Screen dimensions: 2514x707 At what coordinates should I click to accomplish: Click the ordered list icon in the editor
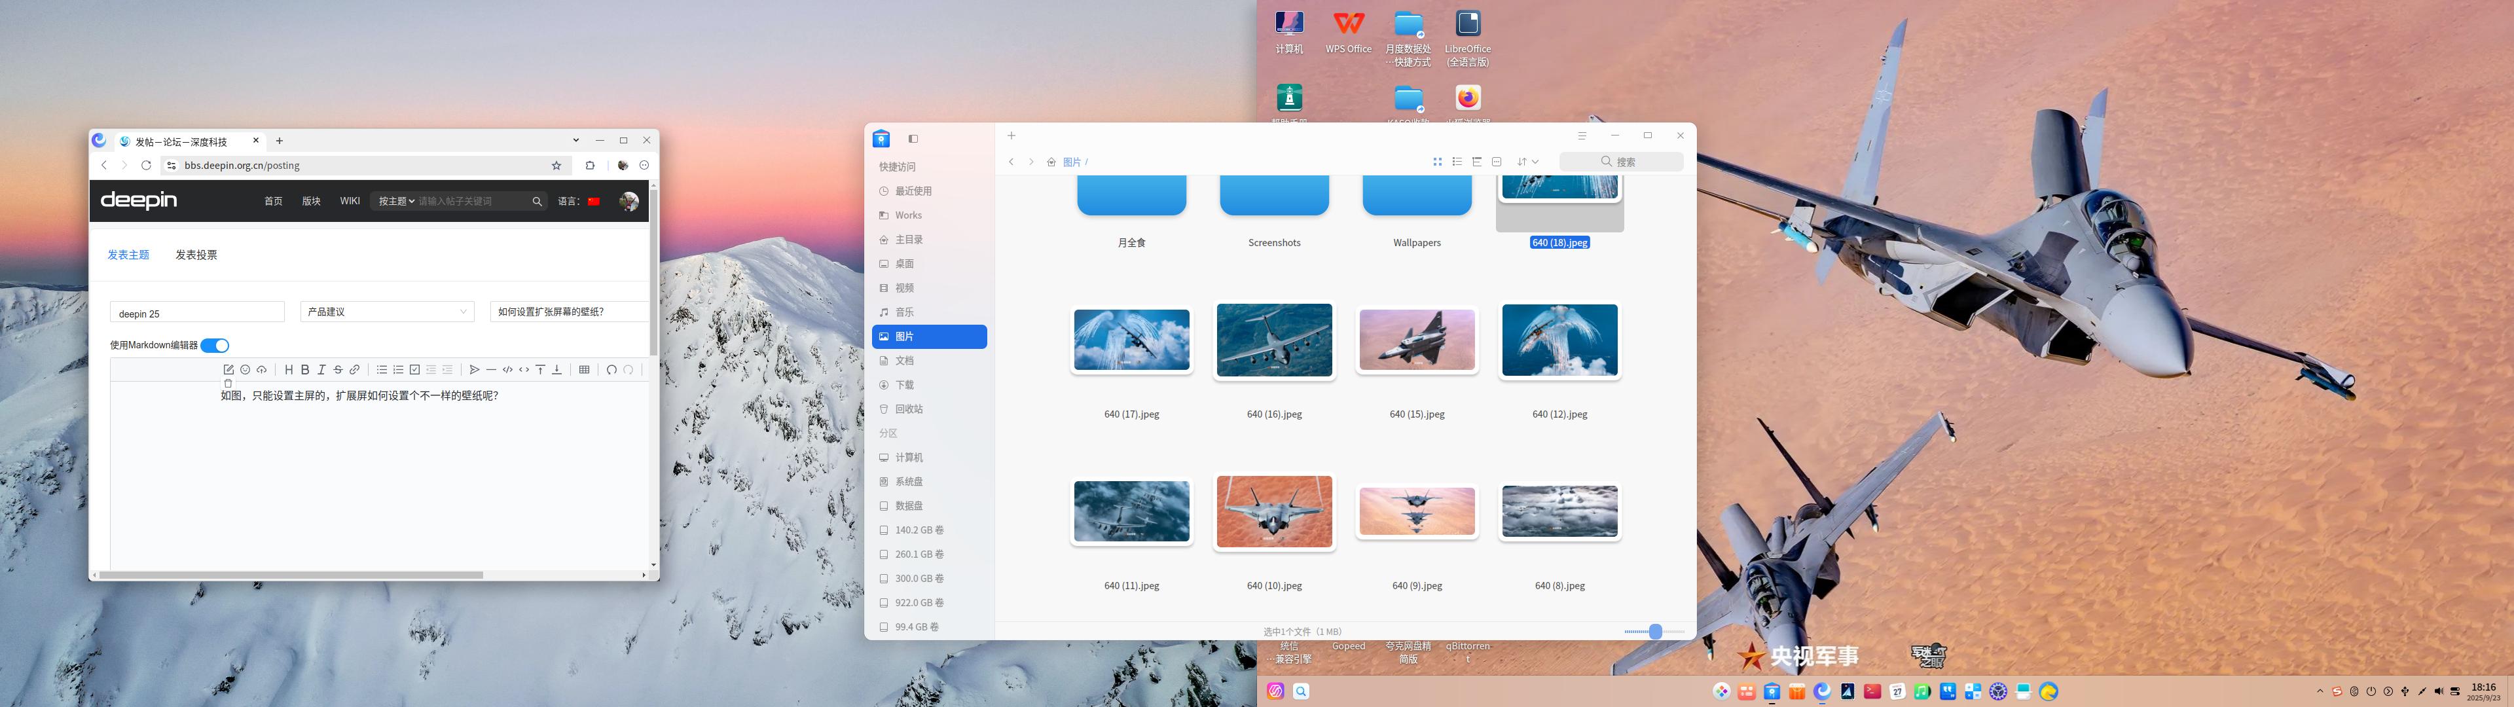(x=398, y=370)
